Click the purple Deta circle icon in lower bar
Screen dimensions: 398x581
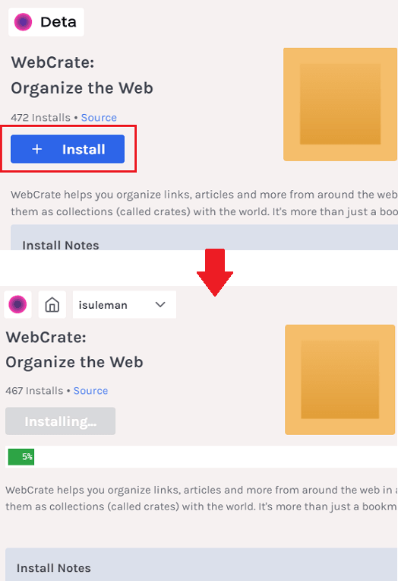(x=17, y=305)
